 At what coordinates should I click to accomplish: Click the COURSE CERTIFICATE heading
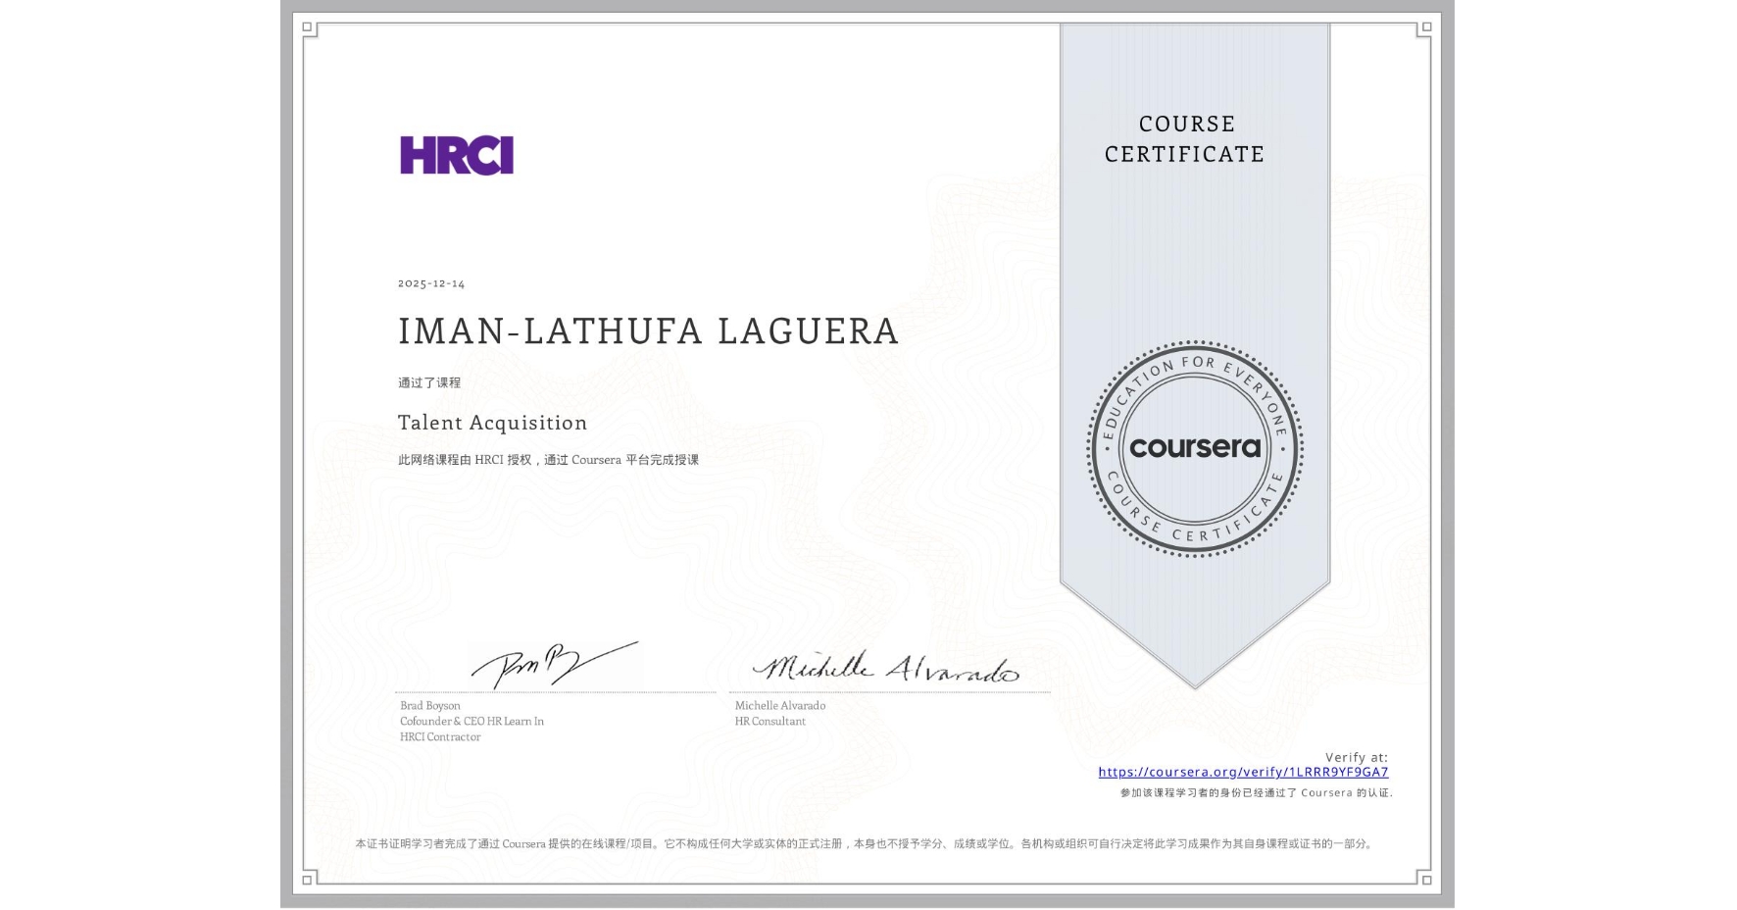[1185, 138]
